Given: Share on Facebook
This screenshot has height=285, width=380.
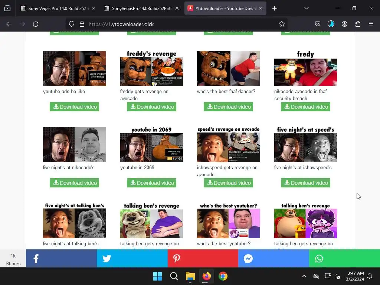Looking at the screenshot, I should (61, 258).
